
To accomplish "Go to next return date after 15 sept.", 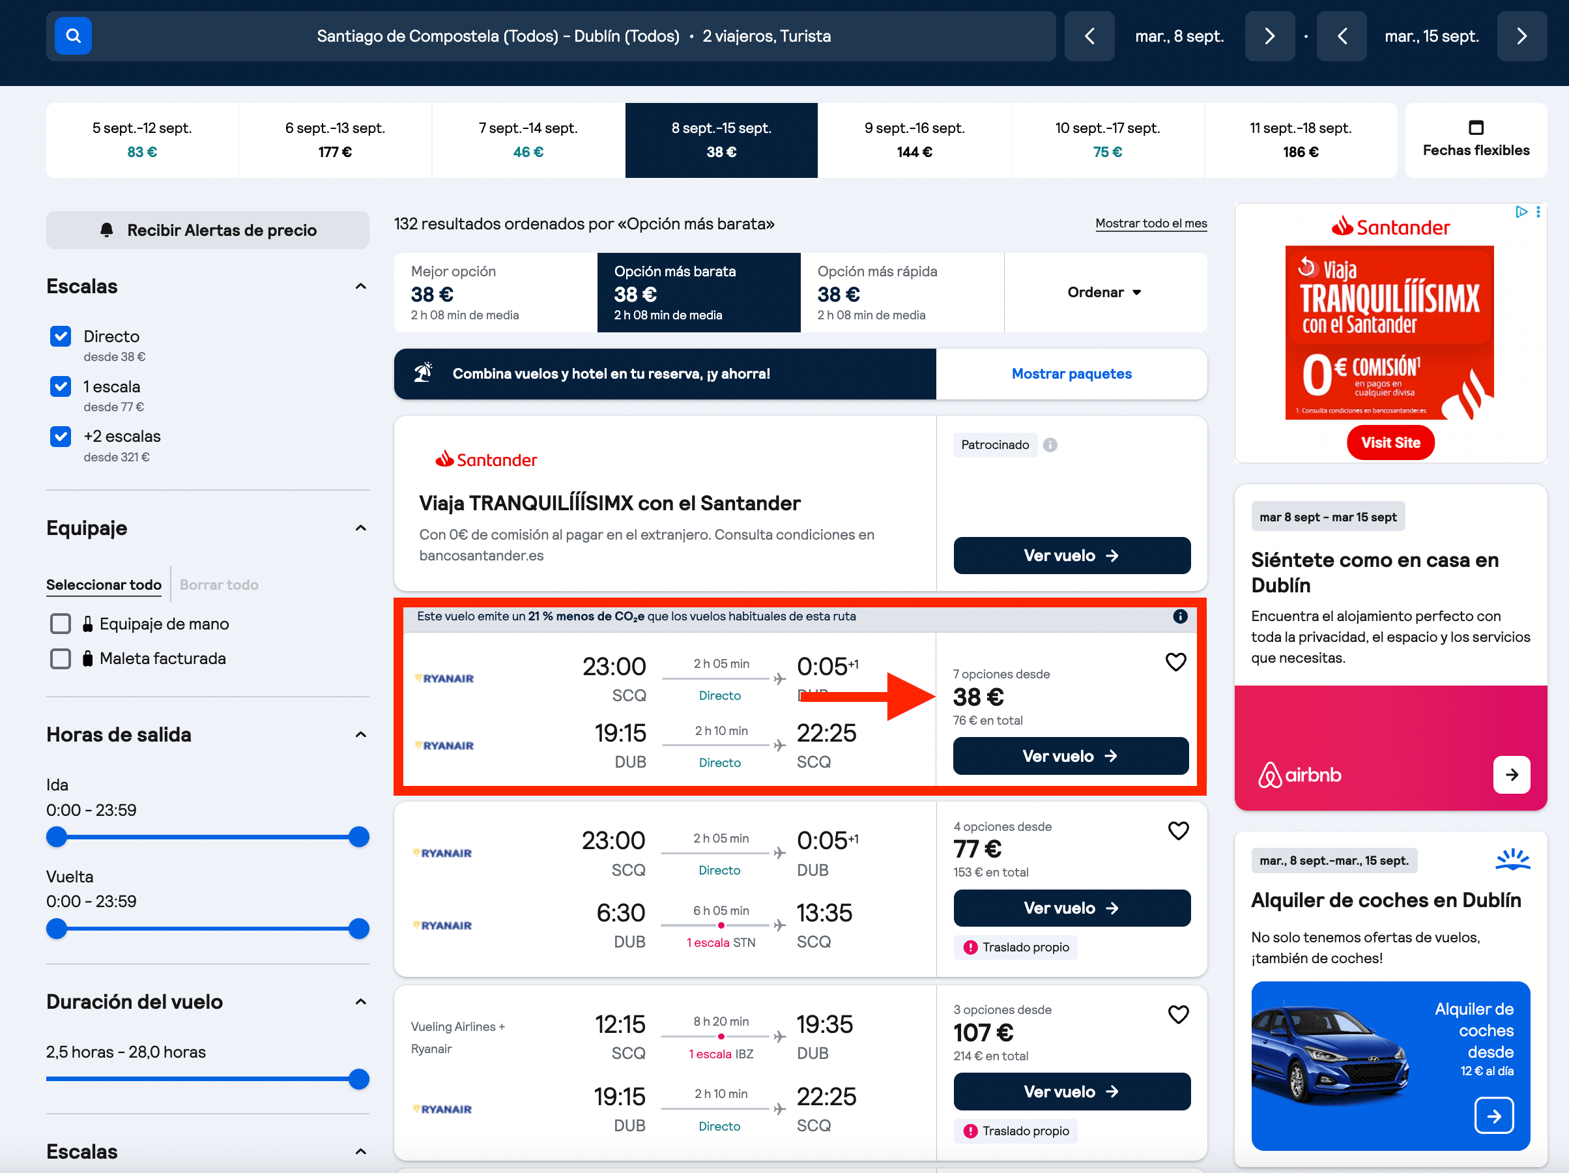I will click(x=1522, y=35).
